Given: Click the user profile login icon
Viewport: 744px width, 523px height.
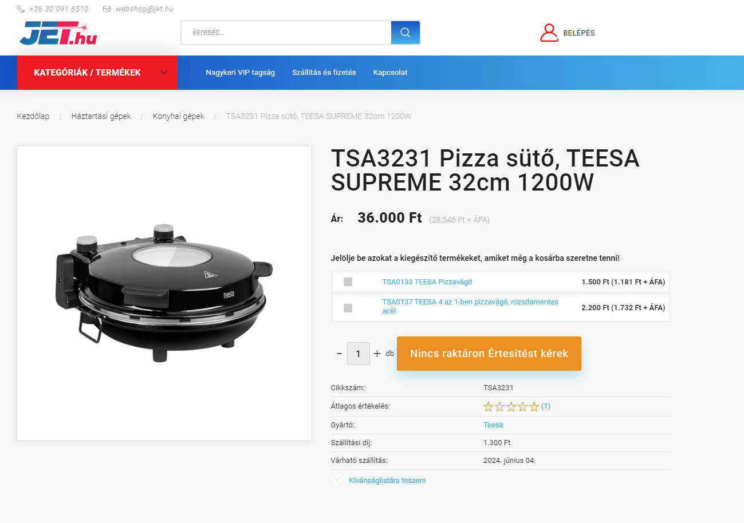Looking at the screenshot, I should [x=549, y=33].
